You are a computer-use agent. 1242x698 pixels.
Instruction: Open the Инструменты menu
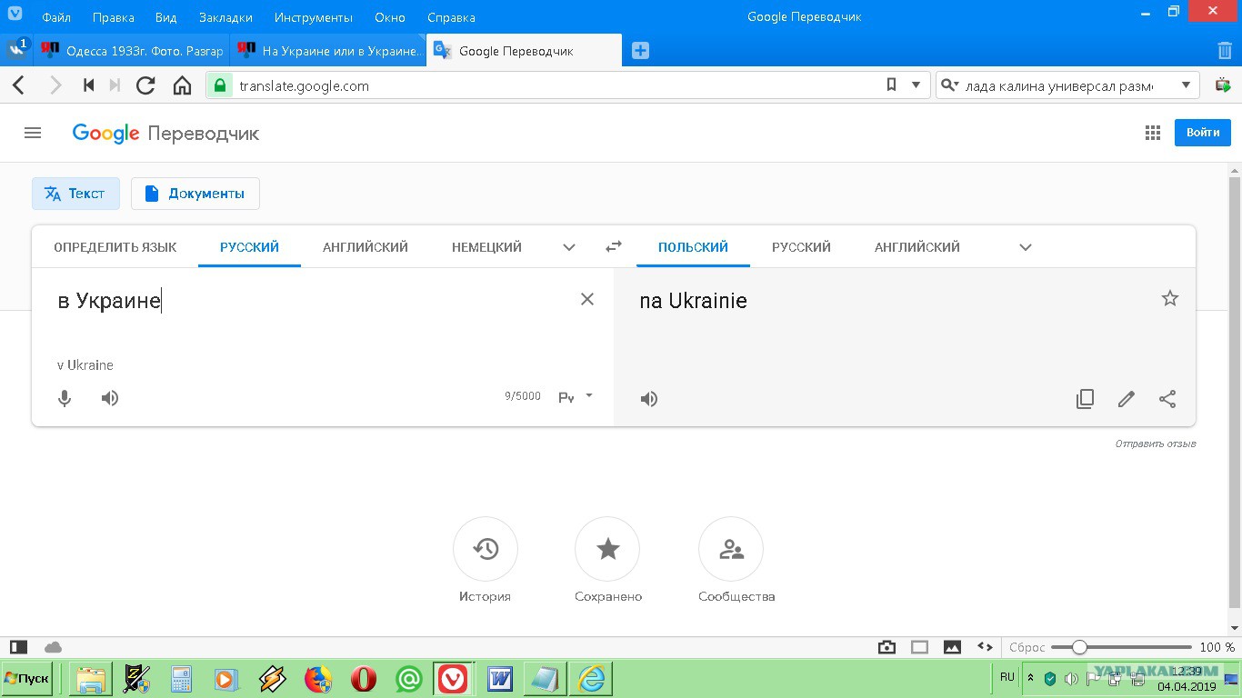click(x=313, y=17)
